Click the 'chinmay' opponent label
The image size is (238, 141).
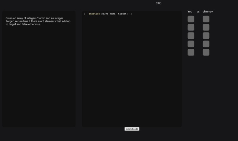(208, 12)
